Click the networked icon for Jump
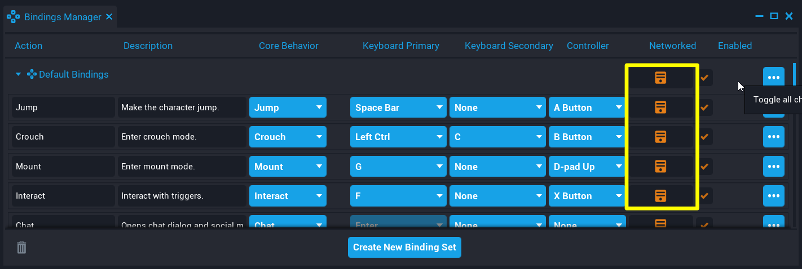Viewport: 802px width, 269px height. [x=660, y=107]
